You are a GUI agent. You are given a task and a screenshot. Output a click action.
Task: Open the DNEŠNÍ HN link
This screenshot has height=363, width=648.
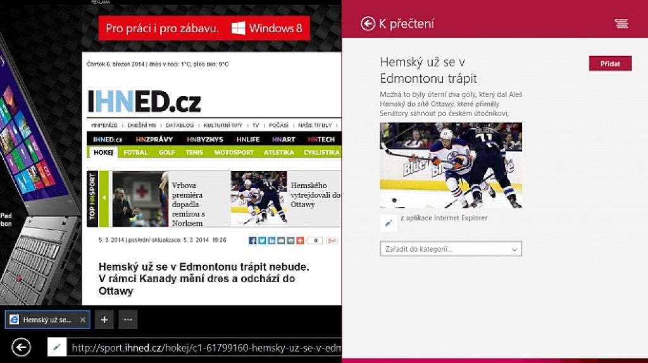142,125
